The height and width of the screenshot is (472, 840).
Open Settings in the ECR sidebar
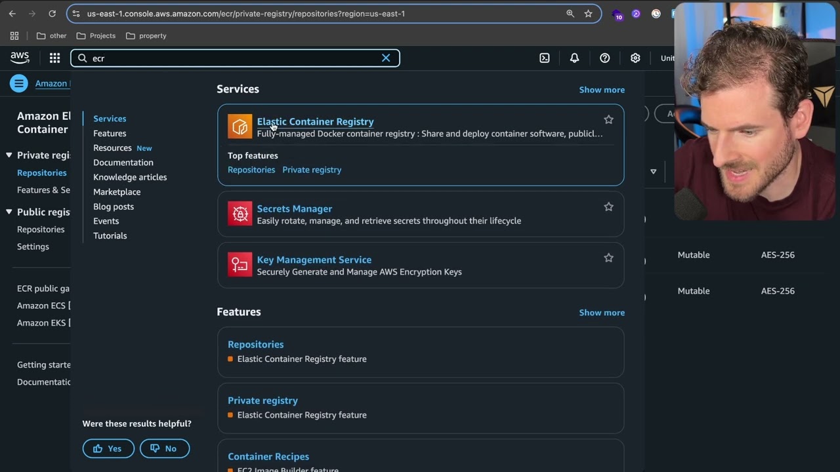33,246
